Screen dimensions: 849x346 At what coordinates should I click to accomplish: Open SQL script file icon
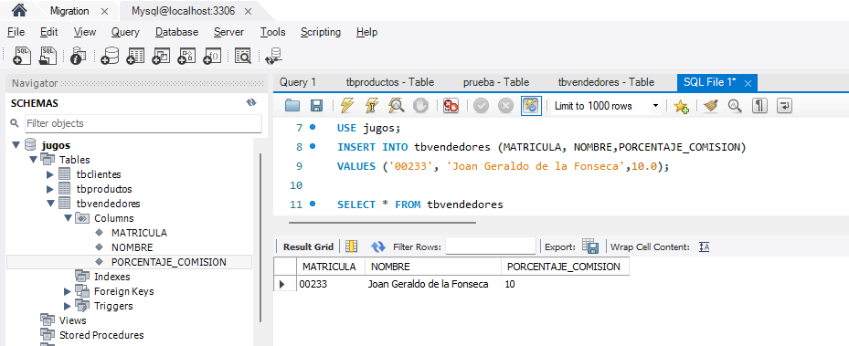coord(48,56)
